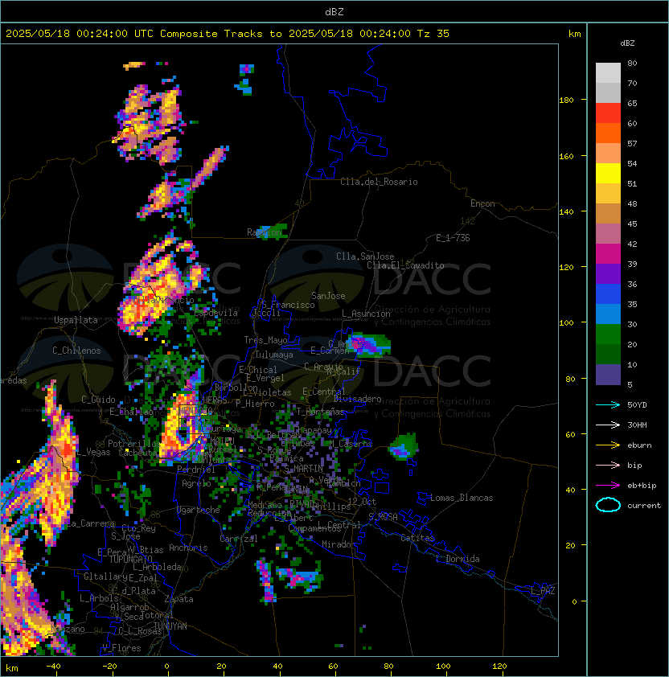Select the dark orange 57–60 dBZ swatch
This screenshot has width=669, height=677.
coord(608,133)
